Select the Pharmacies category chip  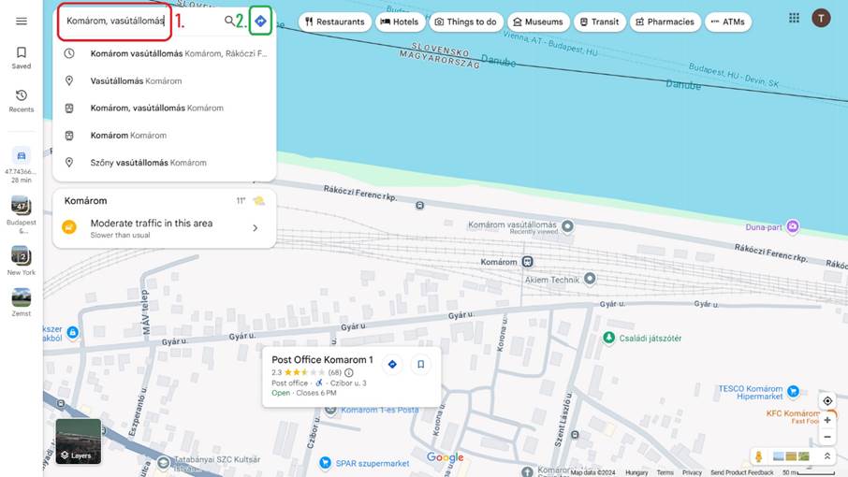coord(664,22)
